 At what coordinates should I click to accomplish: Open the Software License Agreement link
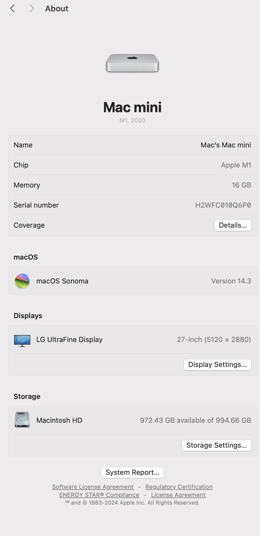93,487
